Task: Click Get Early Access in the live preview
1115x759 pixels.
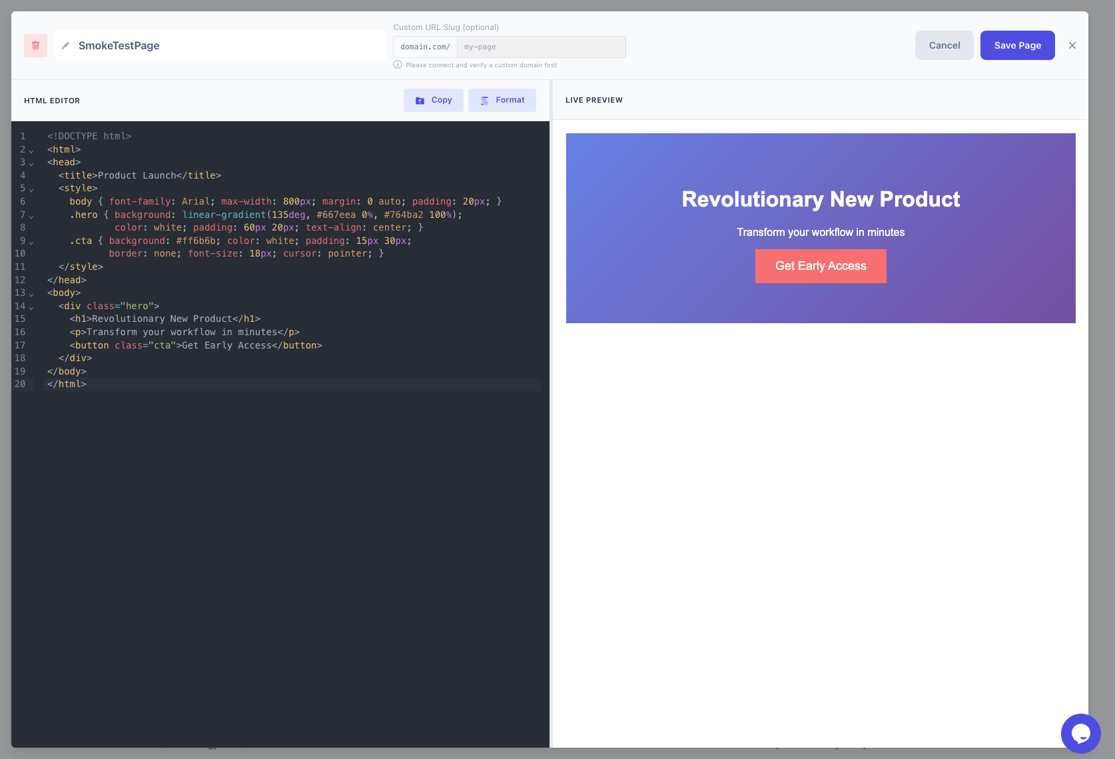Action: pyautogui.click(x=821, y=266)
